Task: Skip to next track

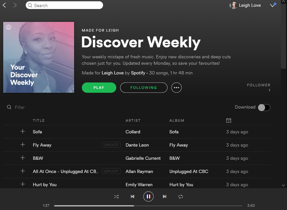Action: (164, 196)
